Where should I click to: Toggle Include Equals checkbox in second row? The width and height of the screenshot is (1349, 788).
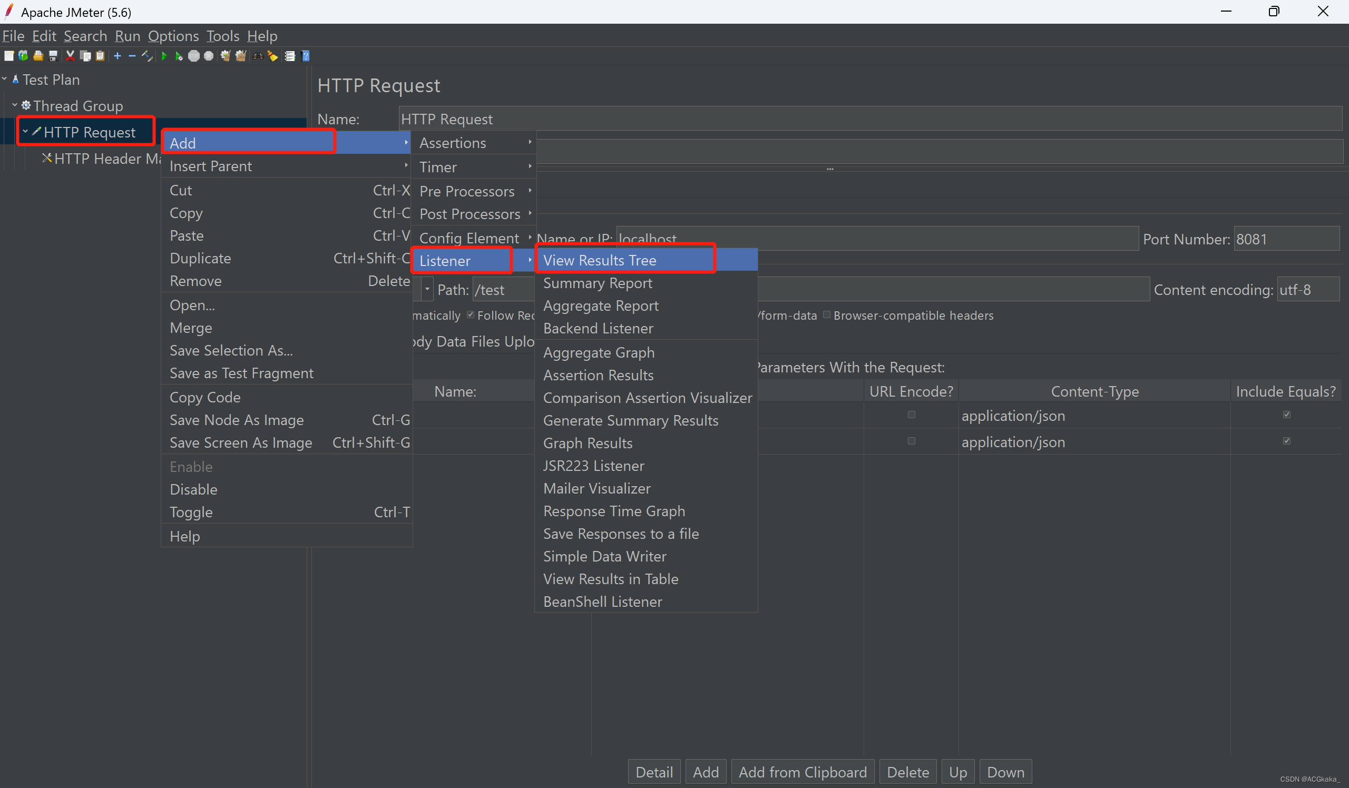1286,441
